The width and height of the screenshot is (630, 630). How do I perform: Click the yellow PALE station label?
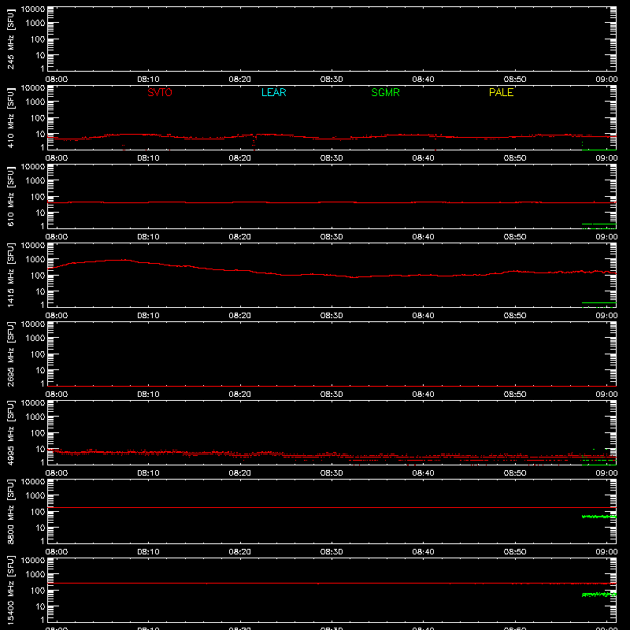pos(501,92)
